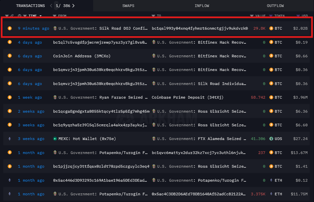Click the $2.02B USD amount

300,28
